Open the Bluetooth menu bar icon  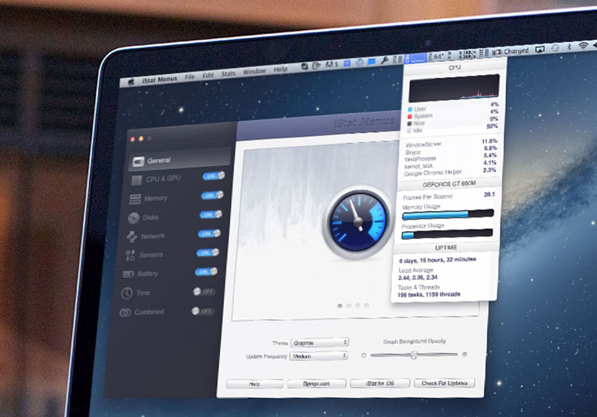tap(569, 46)
